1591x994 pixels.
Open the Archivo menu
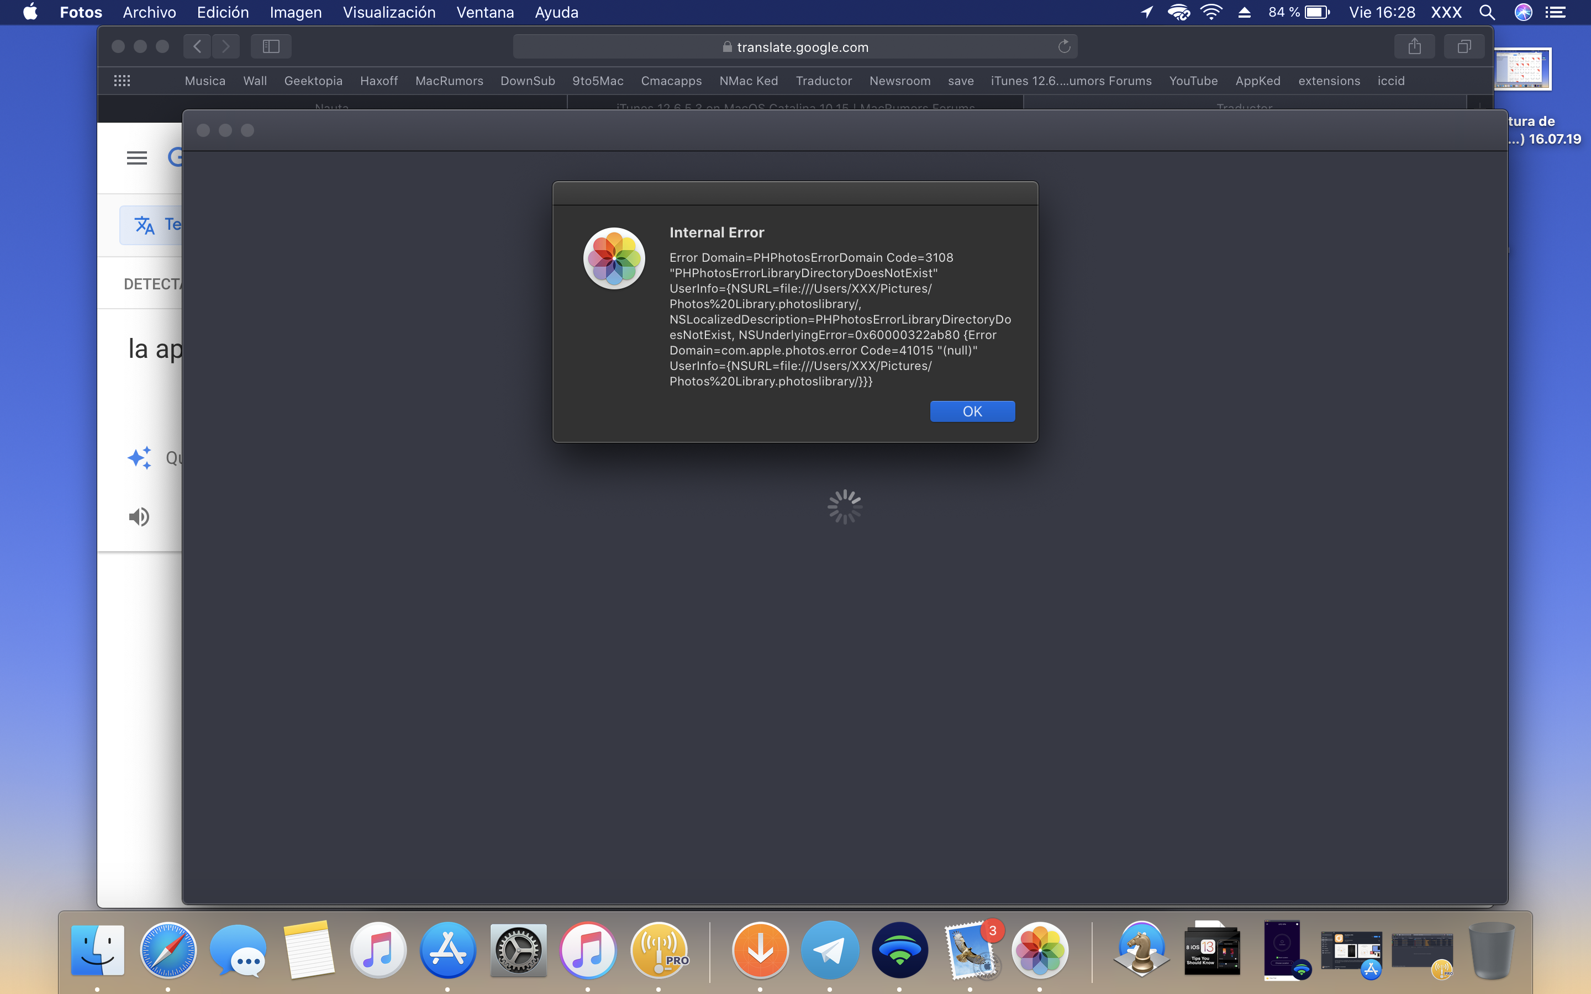click(149, 12)
